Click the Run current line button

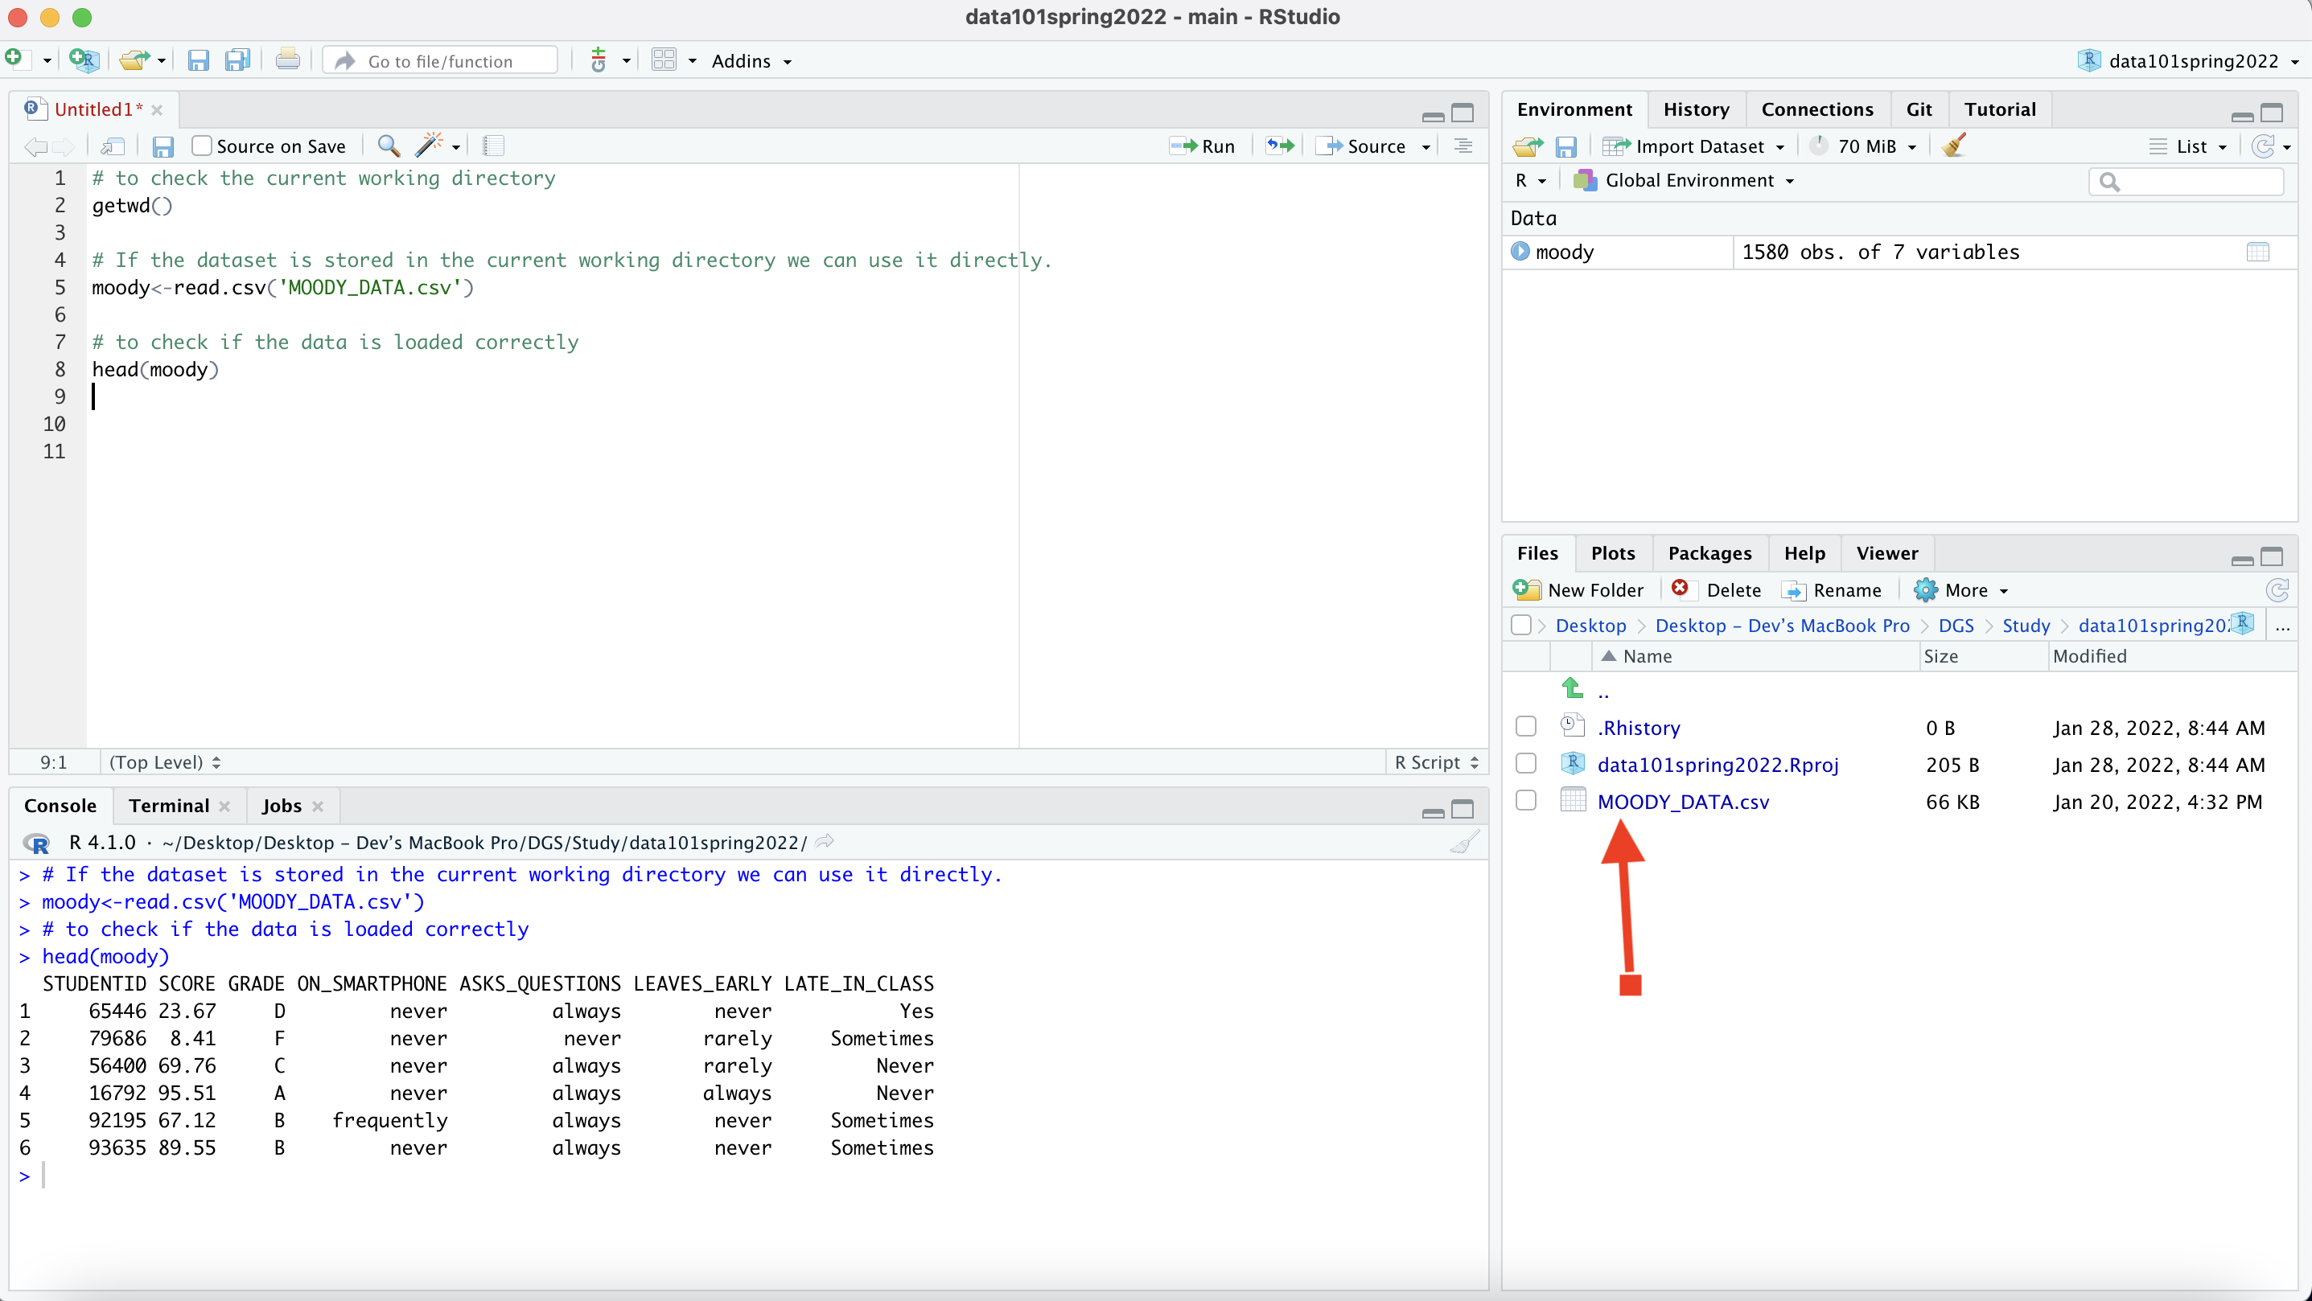[1203, 146]
